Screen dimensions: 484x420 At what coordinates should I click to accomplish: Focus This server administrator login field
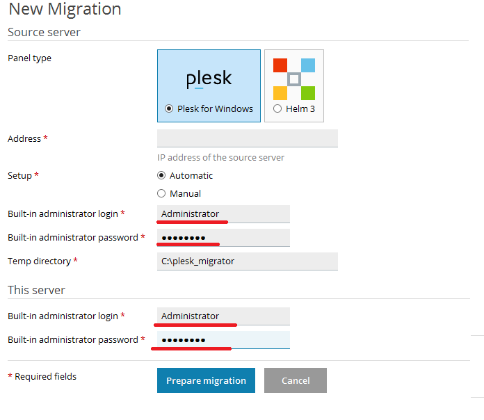click(223, 316)
